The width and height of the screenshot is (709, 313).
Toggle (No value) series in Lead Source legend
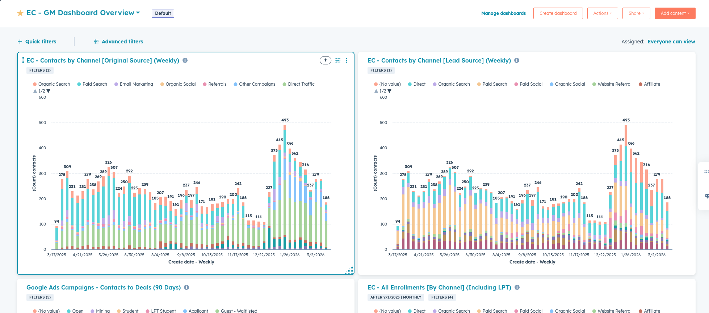point(387,84)
